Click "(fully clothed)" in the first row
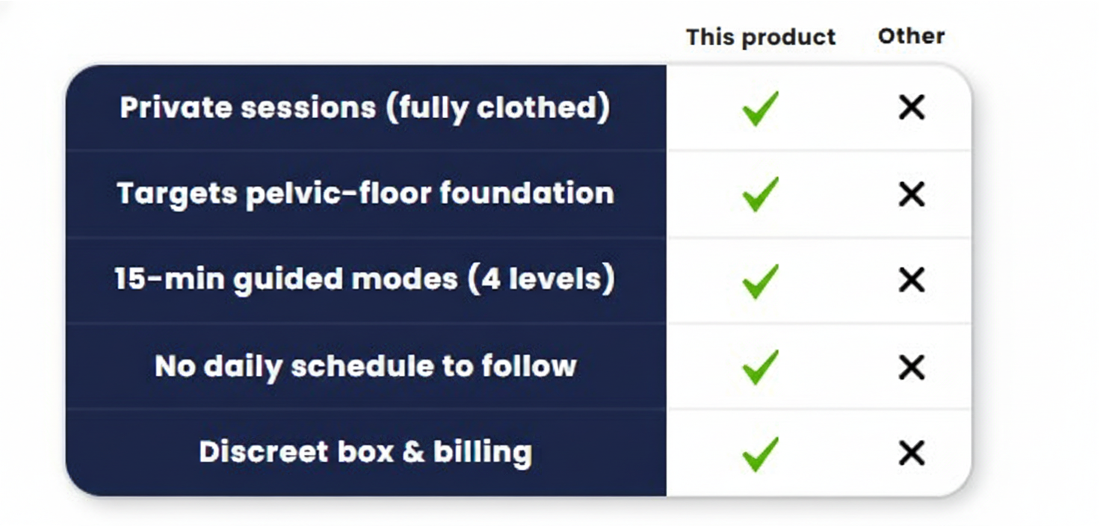 click(498, 108)
